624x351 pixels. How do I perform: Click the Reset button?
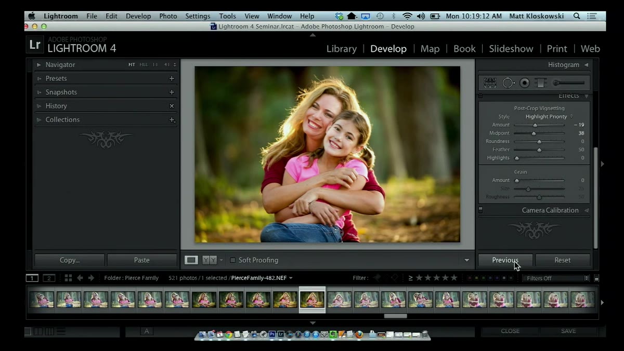[x=563, y=260]
